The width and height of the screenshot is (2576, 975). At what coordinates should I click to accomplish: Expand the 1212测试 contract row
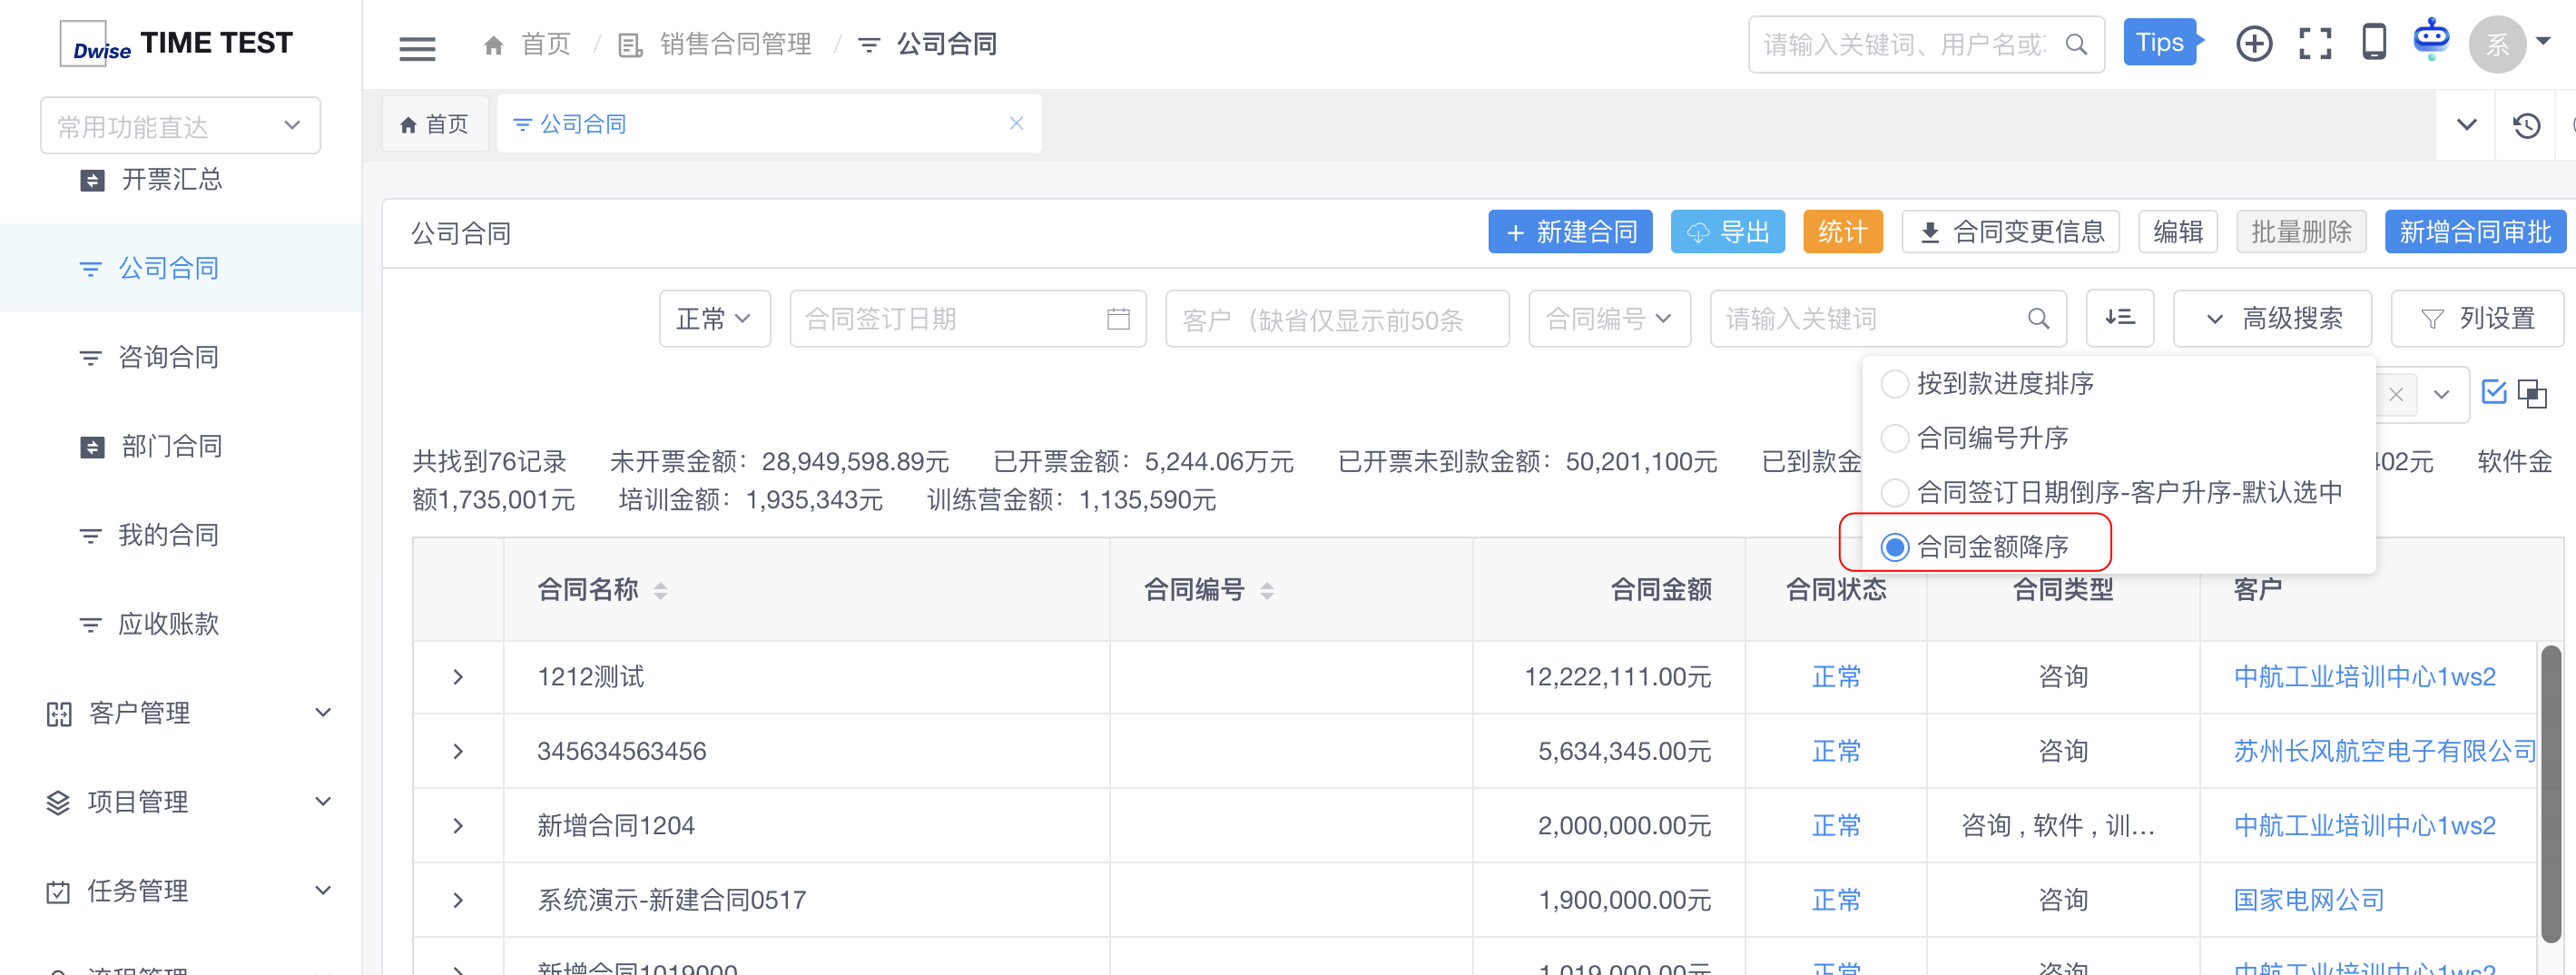[x=458, y=677]
